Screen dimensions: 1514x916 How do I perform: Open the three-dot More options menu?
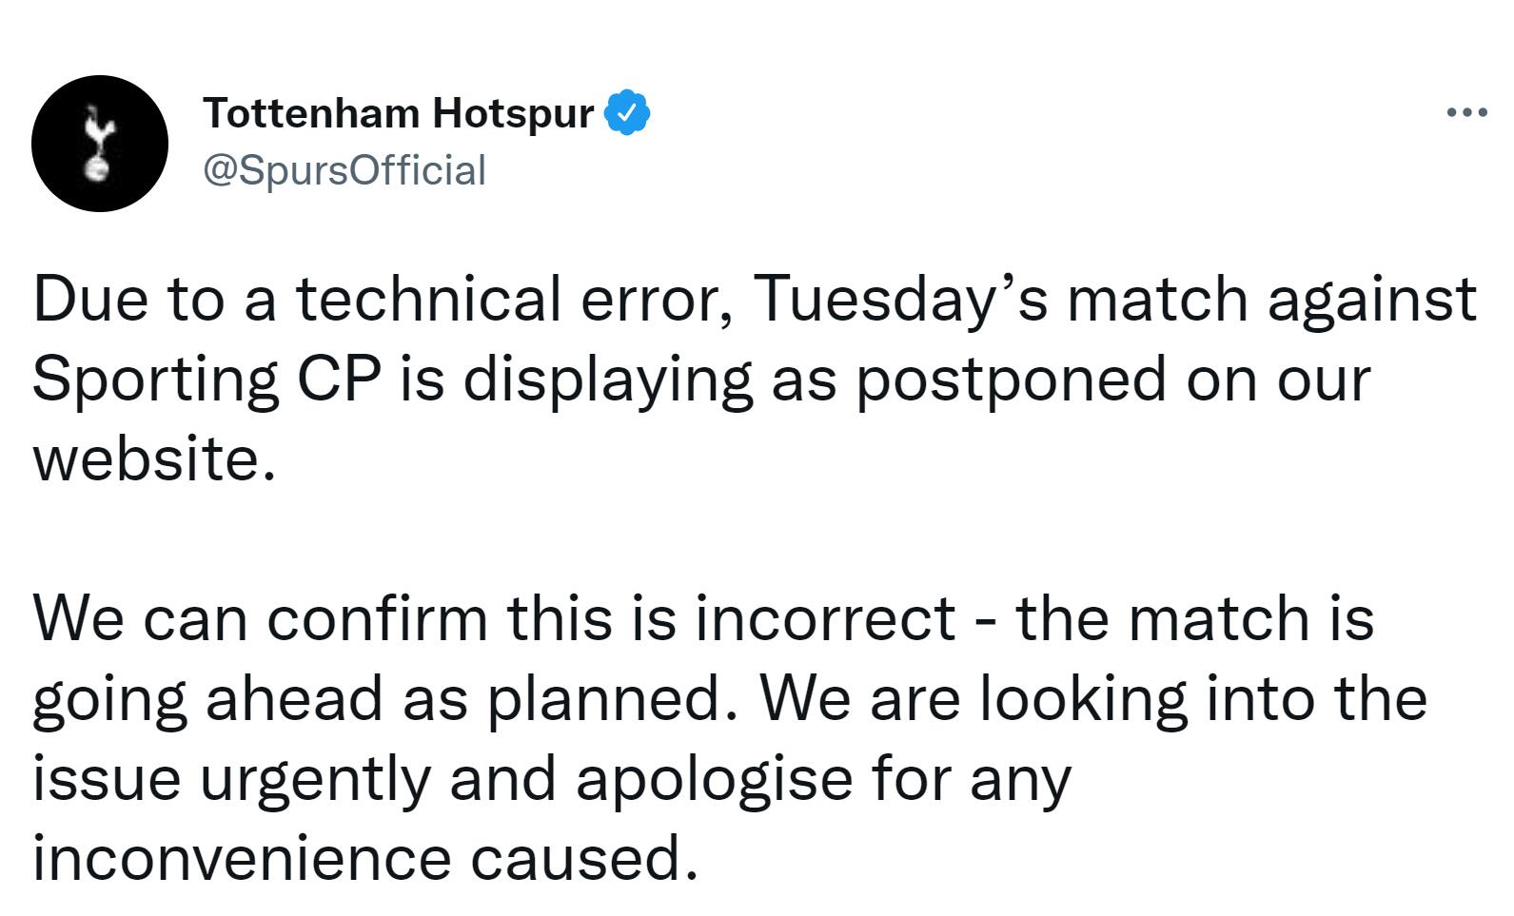point(1466,113)
